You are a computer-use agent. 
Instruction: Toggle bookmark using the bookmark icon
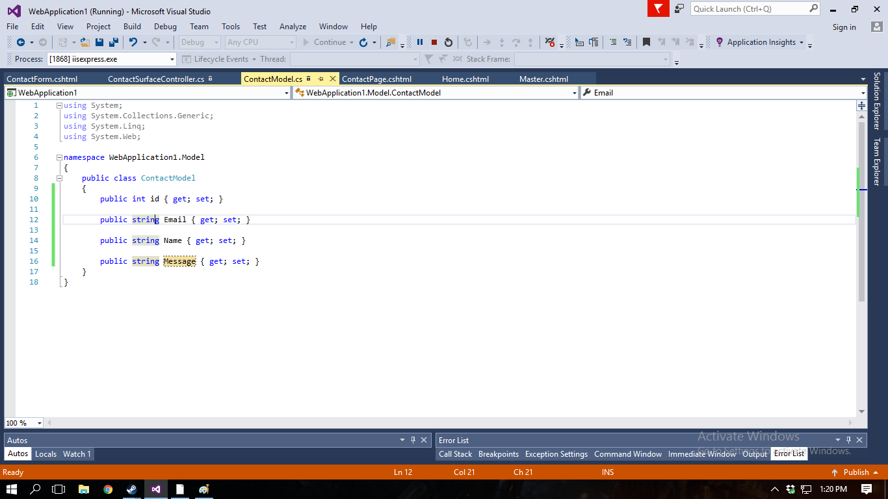point(646,42)
